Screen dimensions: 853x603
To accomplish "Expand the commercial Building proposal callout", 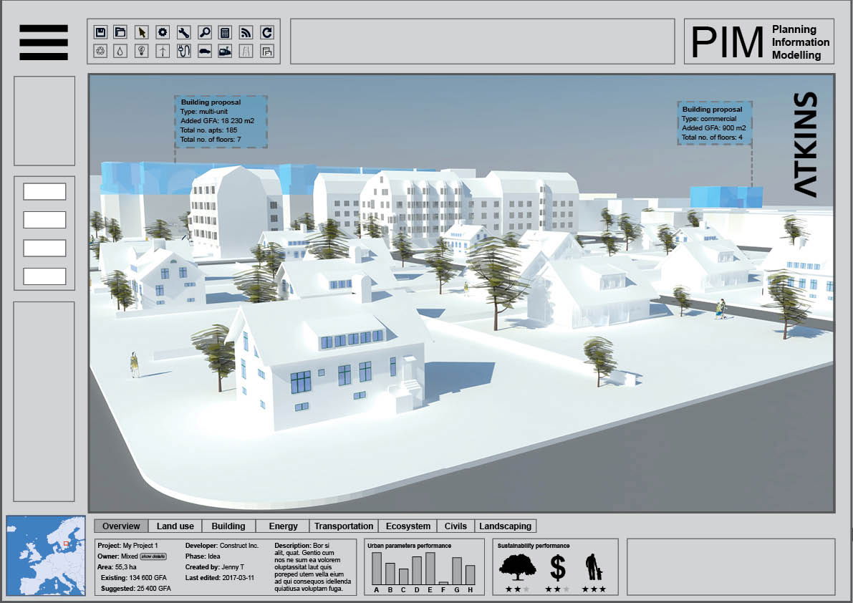I will (x=714, y=123).
